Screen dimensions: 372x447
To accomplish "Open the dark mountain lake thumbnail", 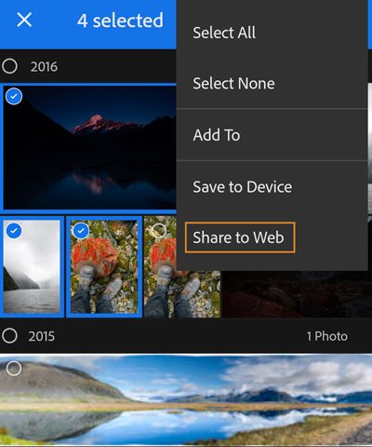I will coord(90,147).
